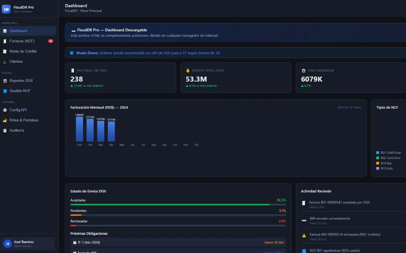Click the Reportes DGII building icon
This screenshot has height=253, width=406.
(x=5, y=81)
